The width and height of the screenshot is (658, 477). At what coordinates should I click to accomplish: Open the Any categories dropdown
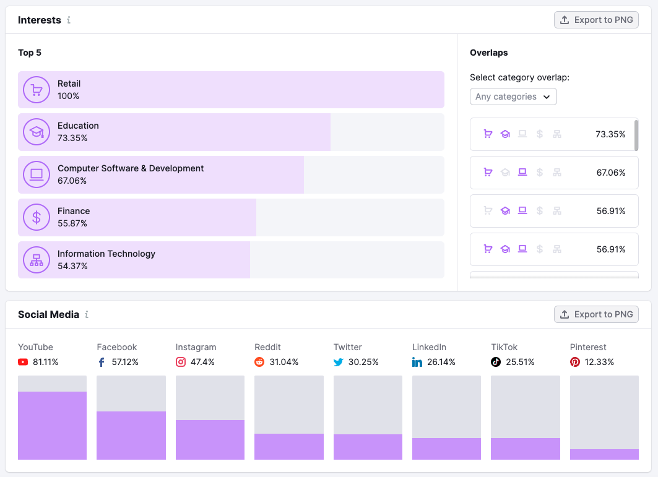click(x=513, y=97)
